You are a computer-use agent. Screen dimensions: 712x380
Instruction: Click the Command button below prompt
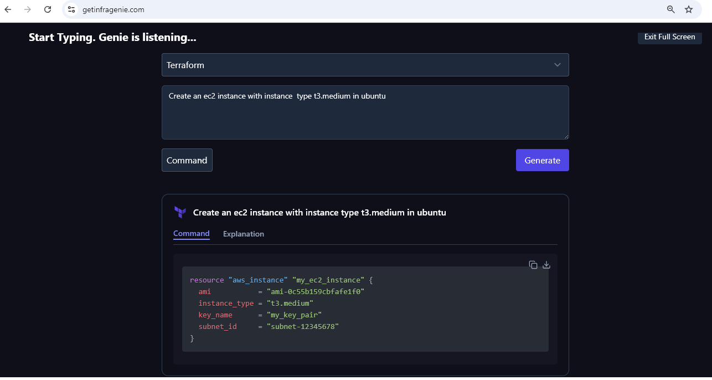(x=187, y=160)
